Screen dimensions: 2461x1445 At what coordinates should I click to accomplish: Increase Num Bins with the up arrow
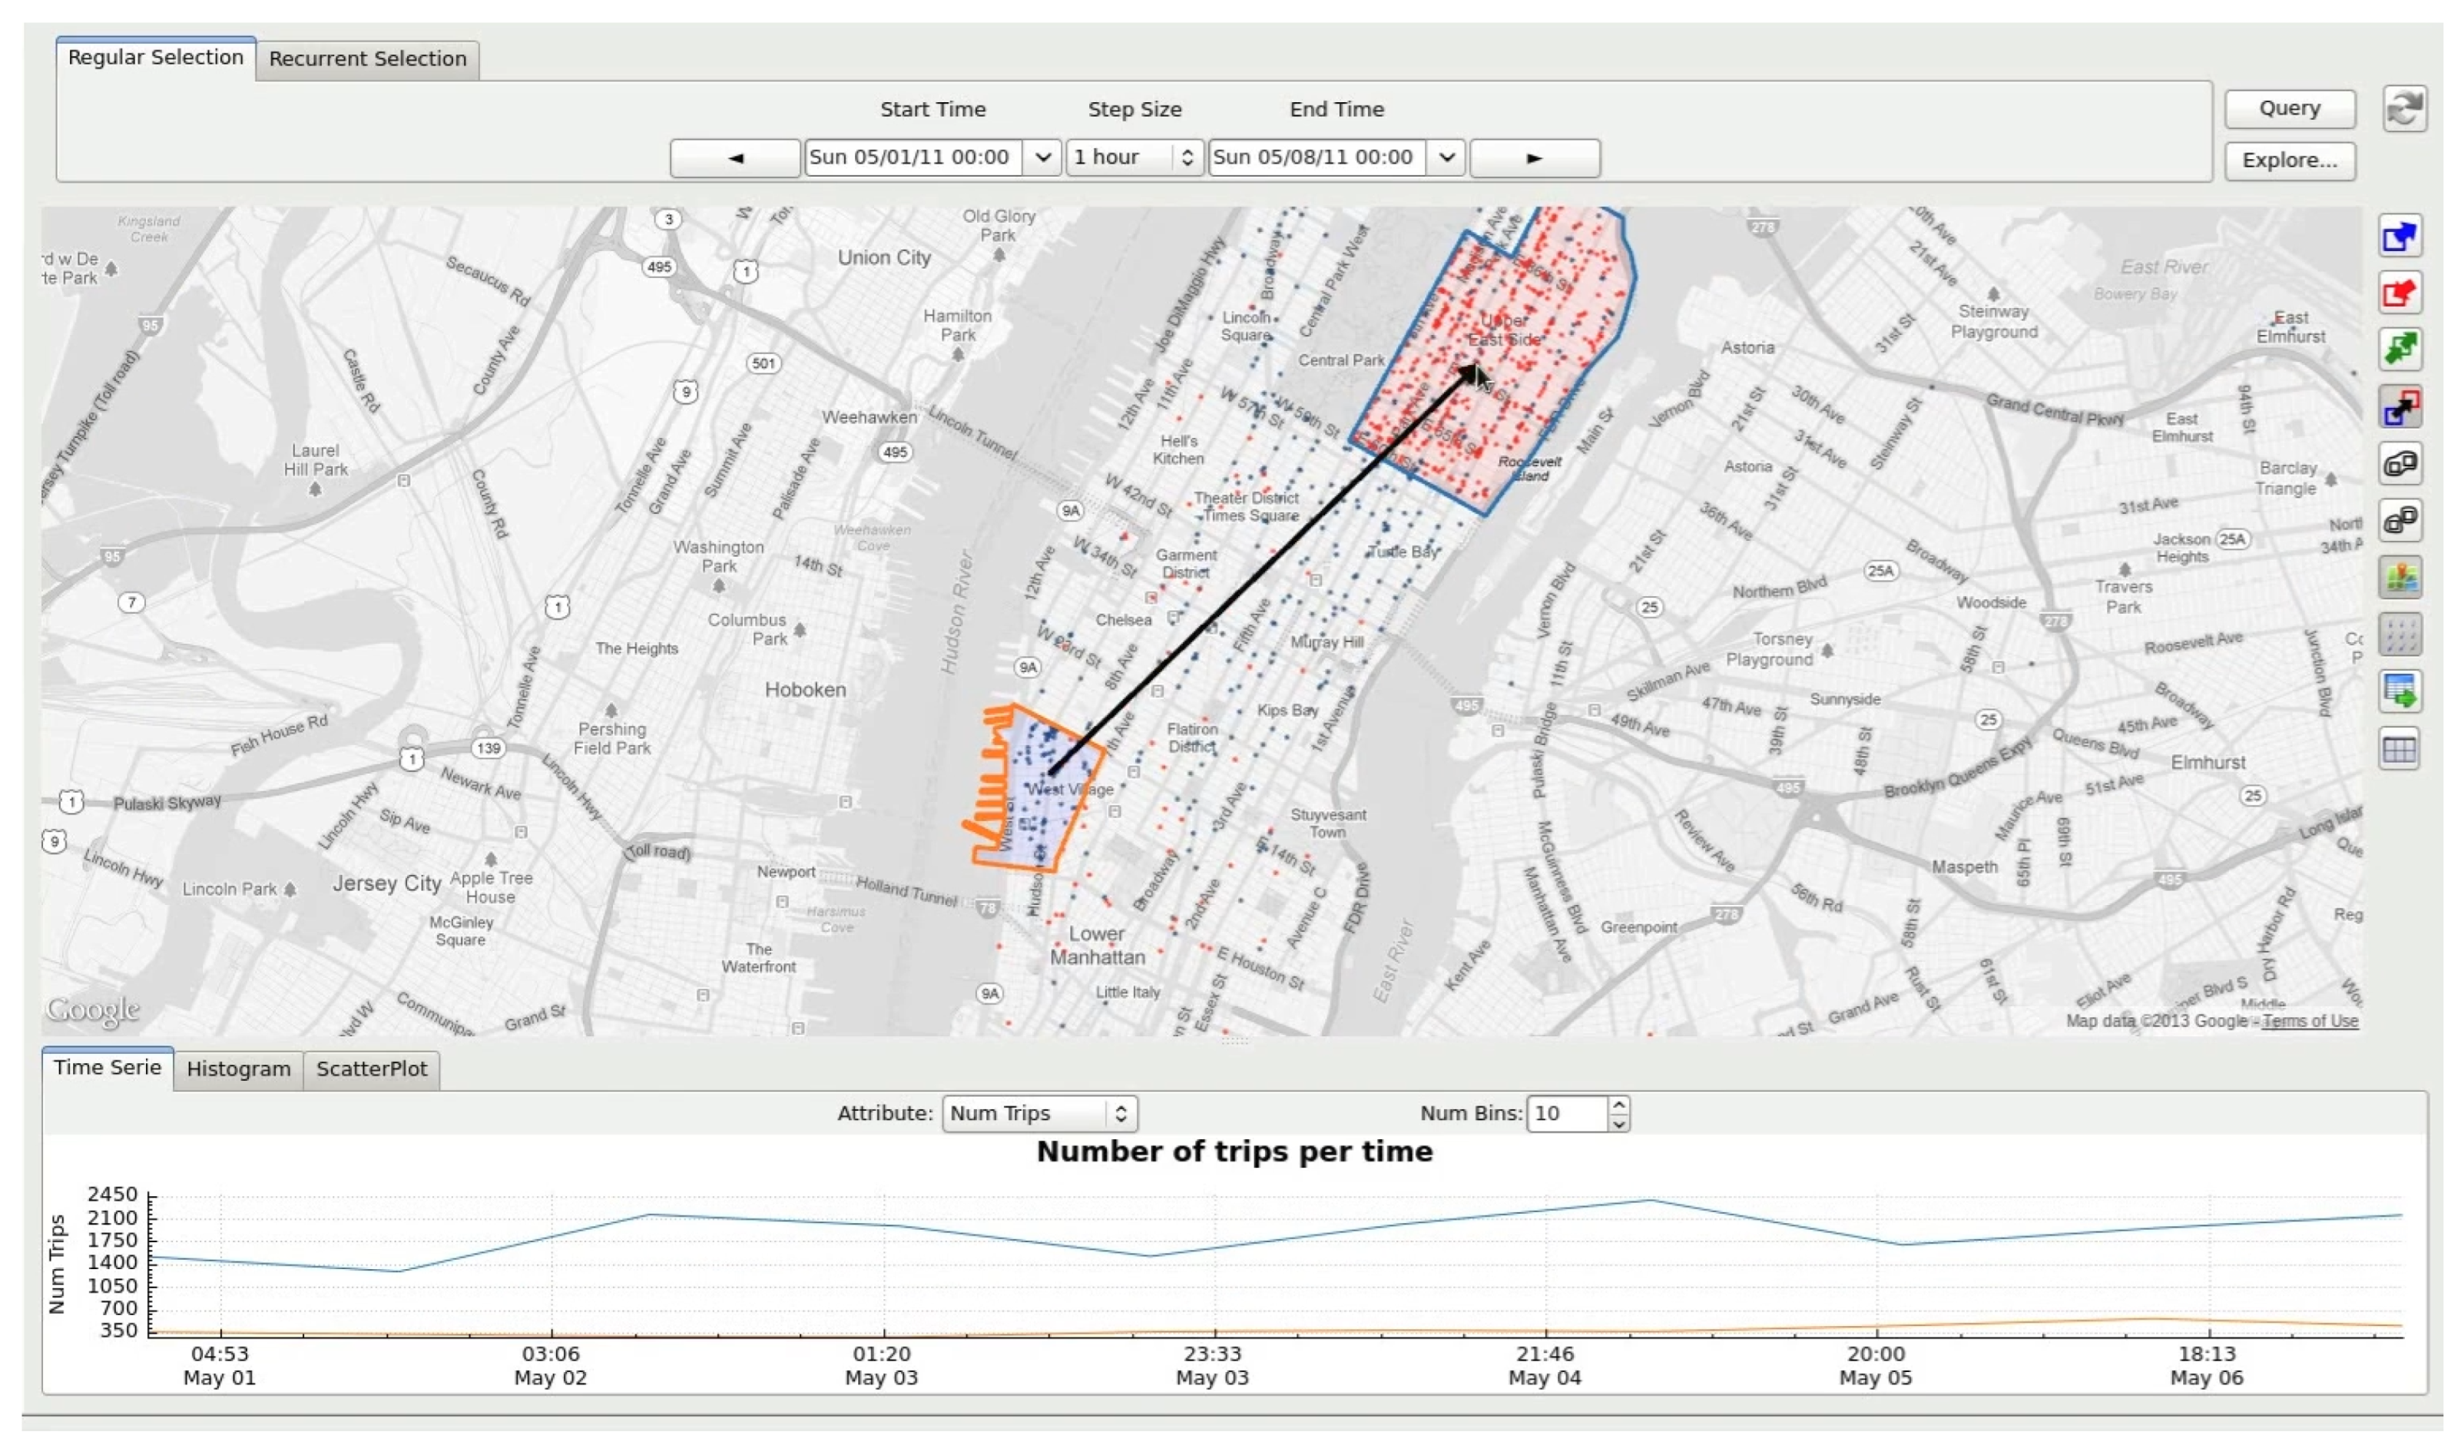coord(1618,1104)
